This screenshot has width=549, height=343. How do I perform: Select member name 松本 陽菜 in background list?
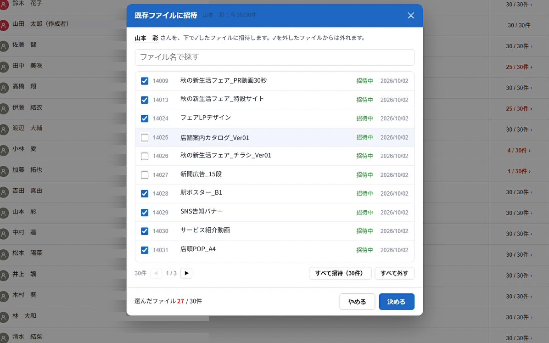pyautogui.click(x=27, y=253)
